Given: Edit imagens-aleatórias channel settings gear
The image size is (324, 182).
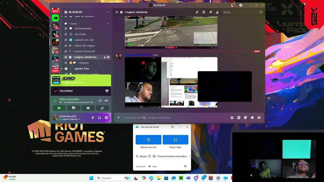Looking at the screenshot, I should pos(108,57).
